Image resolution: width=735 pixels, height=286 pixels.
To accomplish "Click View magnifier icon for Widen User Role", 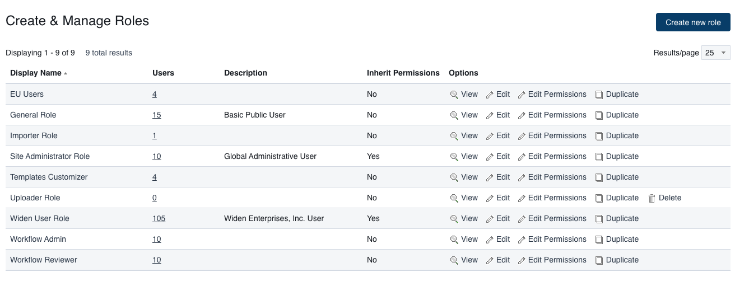I will (x=454, y=219).
